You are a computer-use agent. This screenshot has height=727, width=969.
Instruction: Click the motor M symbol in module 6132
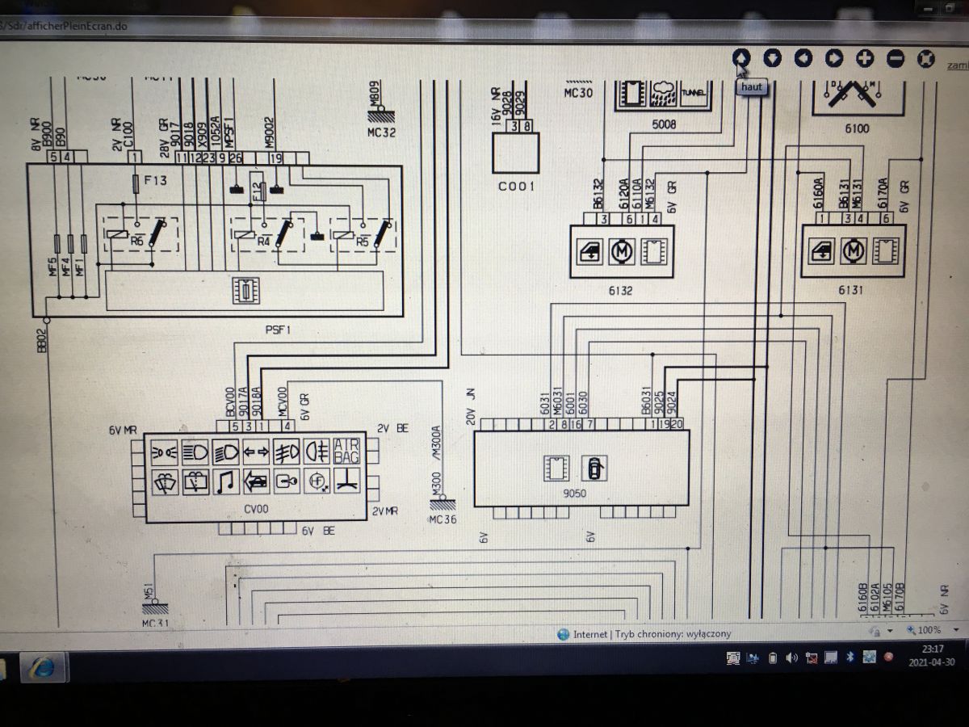point(620,252)
